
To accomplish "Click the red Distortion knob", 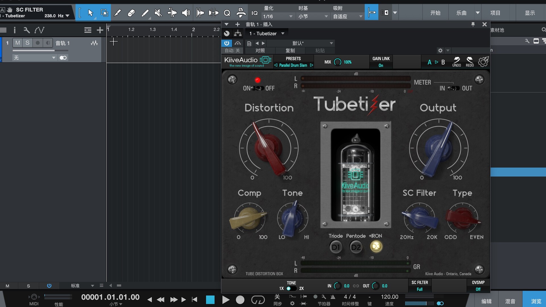I will point(268,148).
